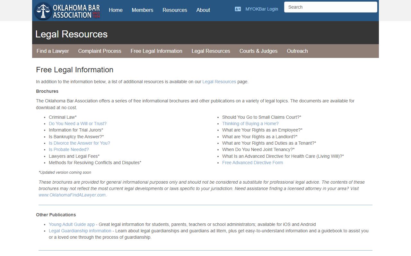The image size is (411, 256).
Task: Click Is Bankruptcy the Answer?* text
Action: (x=76, y=137)
